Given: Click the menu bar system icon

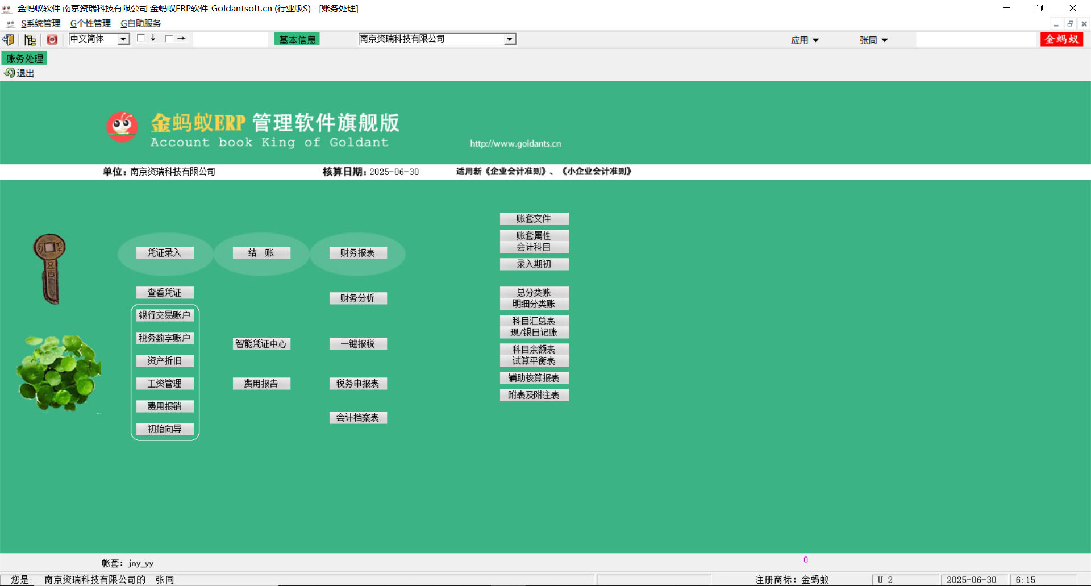Looking at the screenshot, I should [x=10, y=24].
